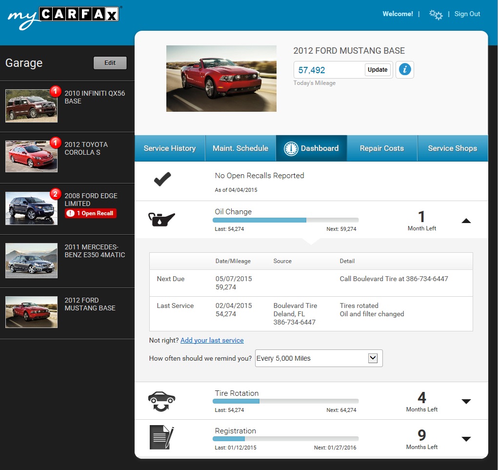498x470 pixels.
Task: Click alert badge on Infiniti QX56
Action: 55,91
